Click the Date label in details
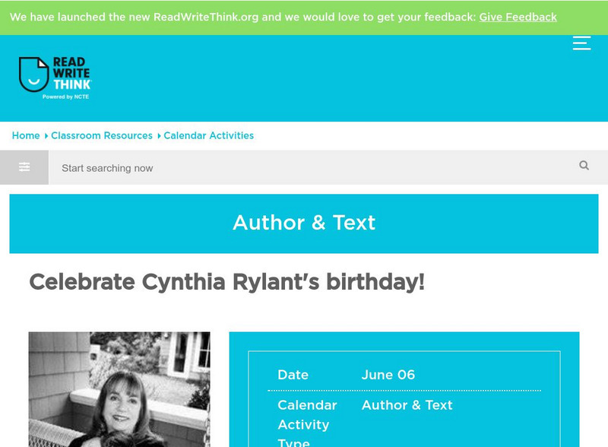 pyautogui.click(x=293, y=375)
